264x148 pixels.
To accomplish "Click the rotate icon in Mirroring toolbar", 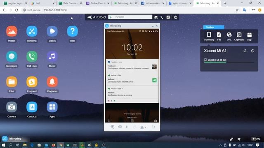I will click(x=135, y=127).
